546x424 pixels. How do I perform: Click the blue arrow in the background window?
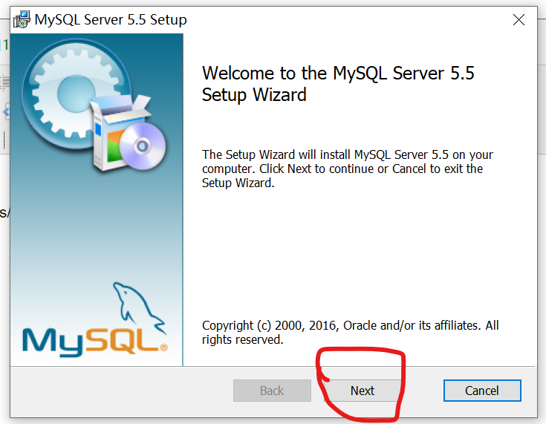click(x=6, y=112)
